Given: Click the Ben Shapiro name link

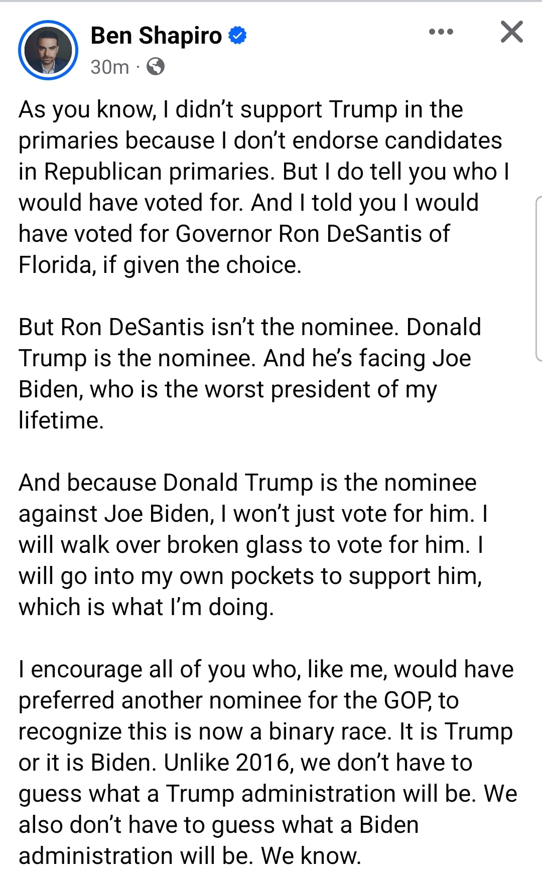Looking at the screenshot, I should coord(156,36).
